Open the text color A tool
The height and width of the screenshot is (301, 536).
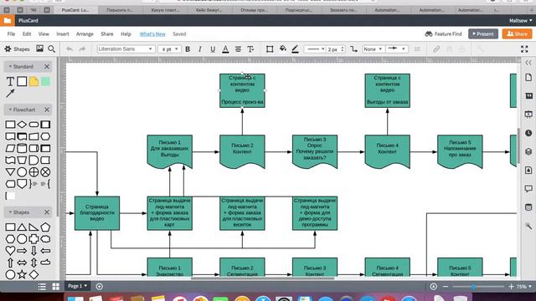225,49
